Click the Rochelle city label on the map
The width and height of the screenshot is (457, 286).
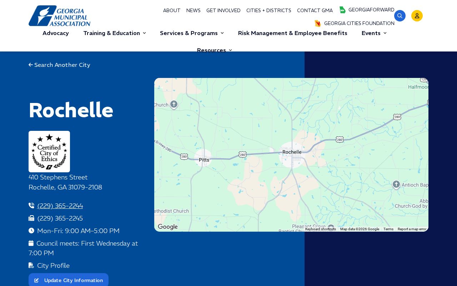point(292,152)
